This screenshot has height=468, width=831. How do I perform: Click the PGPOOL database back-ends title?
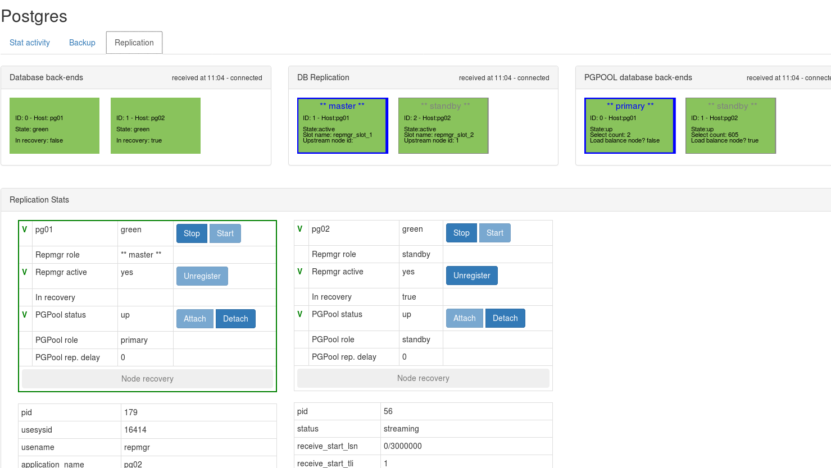click(x=638, y=77)
